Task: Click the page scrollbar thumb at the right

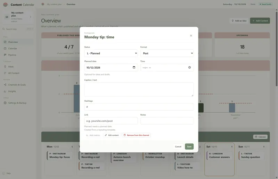Action: pos(276,49)
